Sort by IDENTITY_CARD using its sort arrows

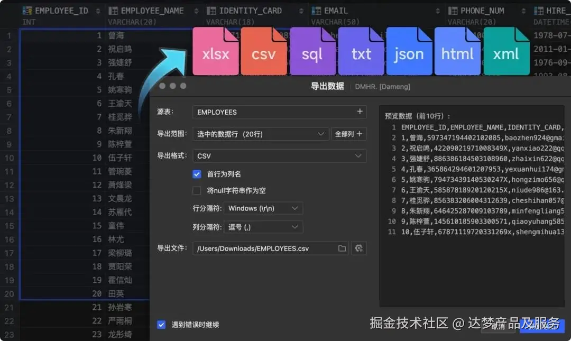301,11
